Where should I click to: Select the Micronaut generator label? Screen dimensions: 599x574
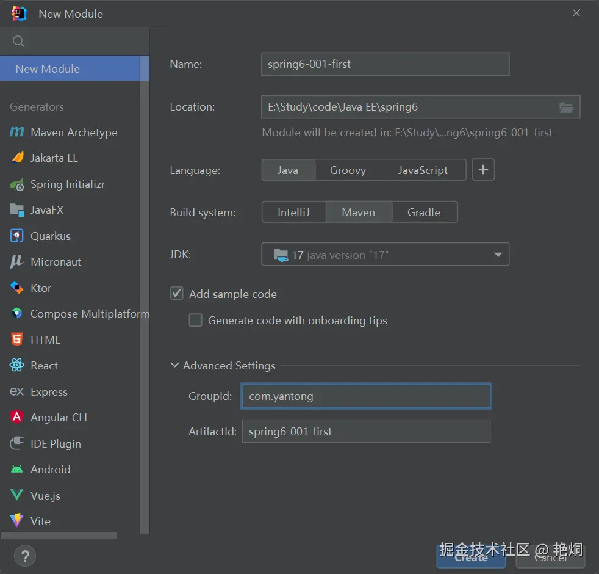[56, 262]
